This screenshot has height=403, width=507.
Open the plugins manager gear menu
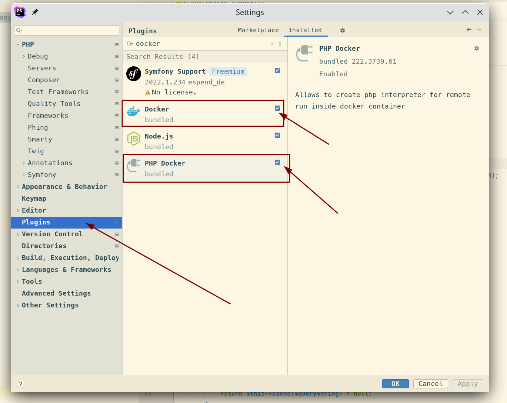tap(342, 30)
